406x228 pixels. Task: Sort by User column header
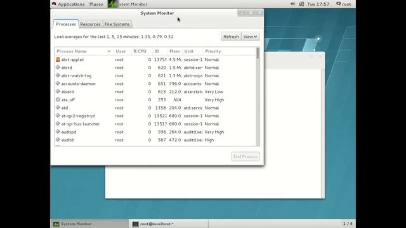click(121, 51)
